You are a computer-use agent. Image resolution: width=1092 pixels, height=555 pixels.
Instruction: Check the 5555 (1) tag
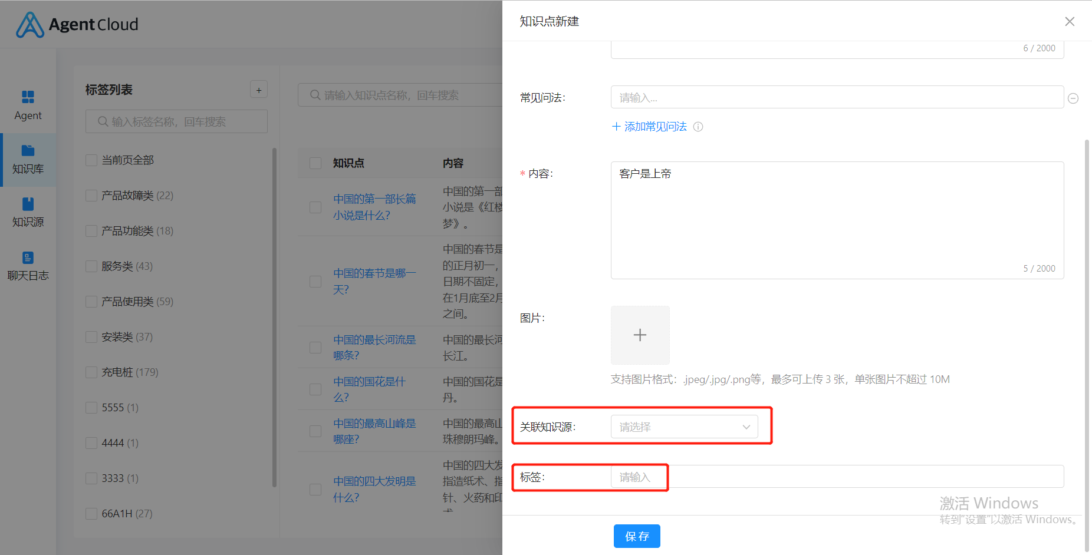pos(91,408)
